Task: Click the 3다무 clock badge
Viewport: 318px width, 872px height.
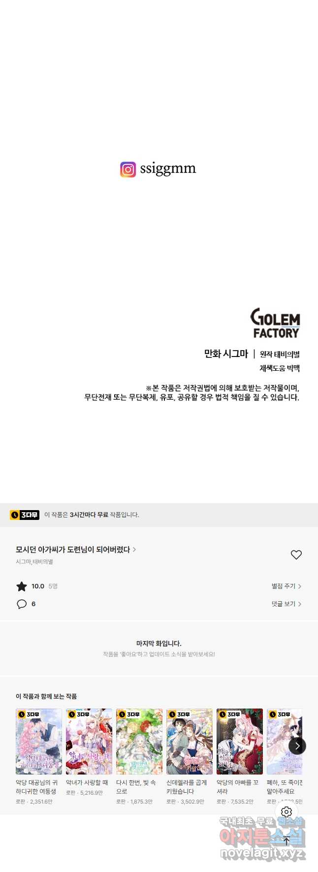Action: point(25,515)
